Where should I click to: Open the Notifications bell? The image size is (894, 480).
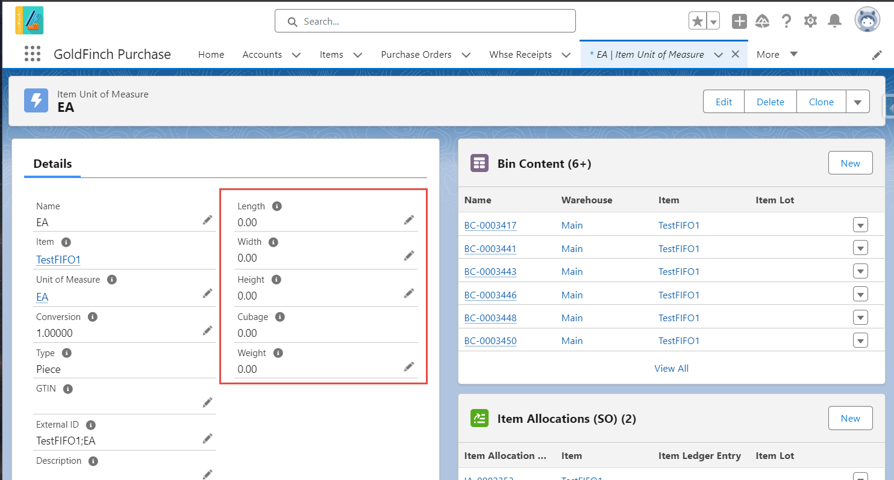pyautogui.click(x=834, y=21)
